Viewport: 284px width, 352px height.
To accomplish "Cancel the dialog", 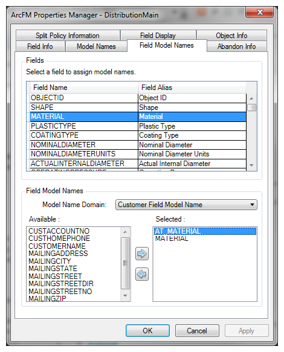I will coord(197,330).
